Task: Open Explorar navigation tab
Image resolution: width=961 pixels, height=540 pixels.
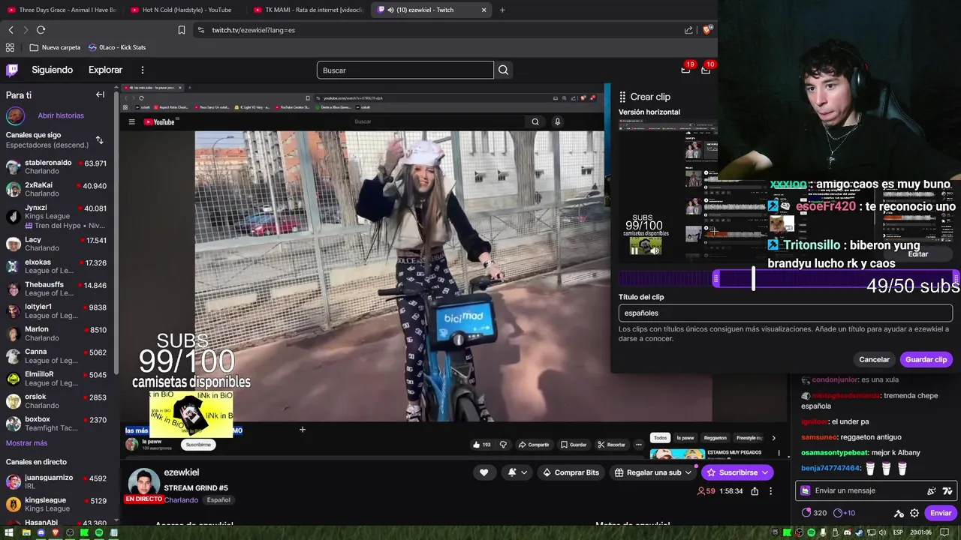Action: [105, 70]
